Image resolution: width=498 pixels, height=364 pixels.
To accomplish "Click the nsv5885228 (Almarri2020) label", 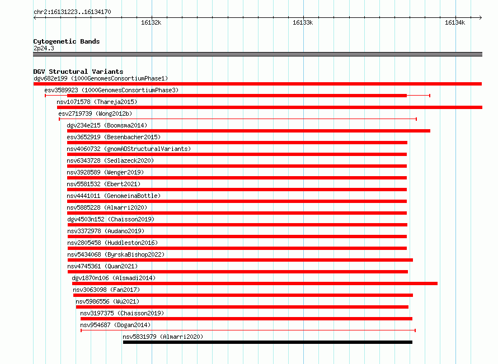I will click(x=107, y=207).
